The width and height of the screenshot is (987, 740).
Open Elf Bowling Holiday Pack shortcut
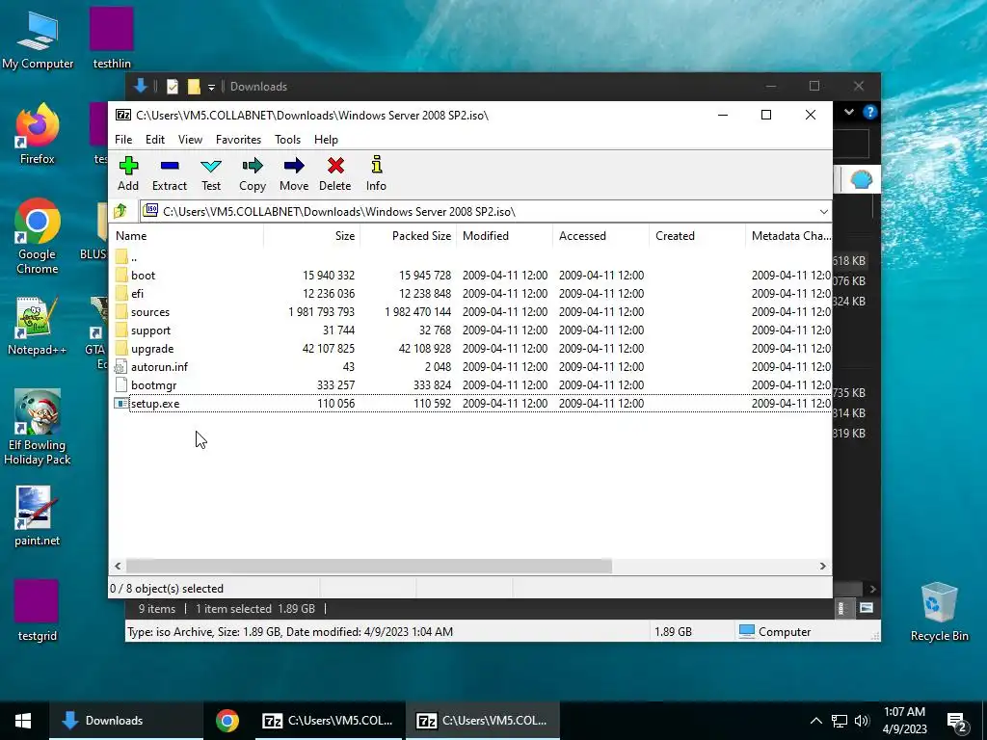[38, 428]
